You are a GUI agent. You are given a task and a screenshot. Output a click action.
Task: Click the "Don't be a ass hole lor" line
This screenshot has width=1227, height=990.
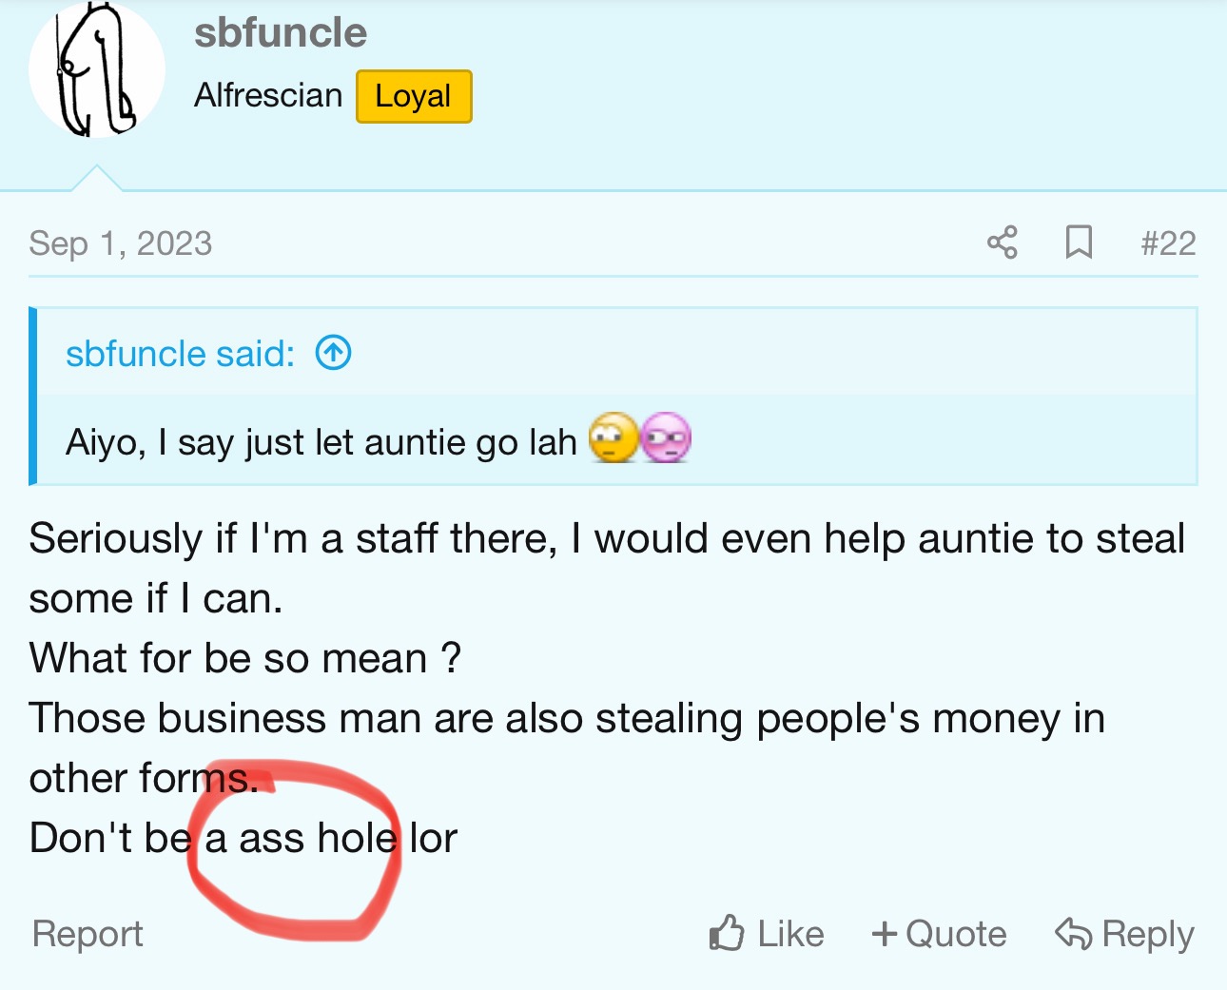243,838
